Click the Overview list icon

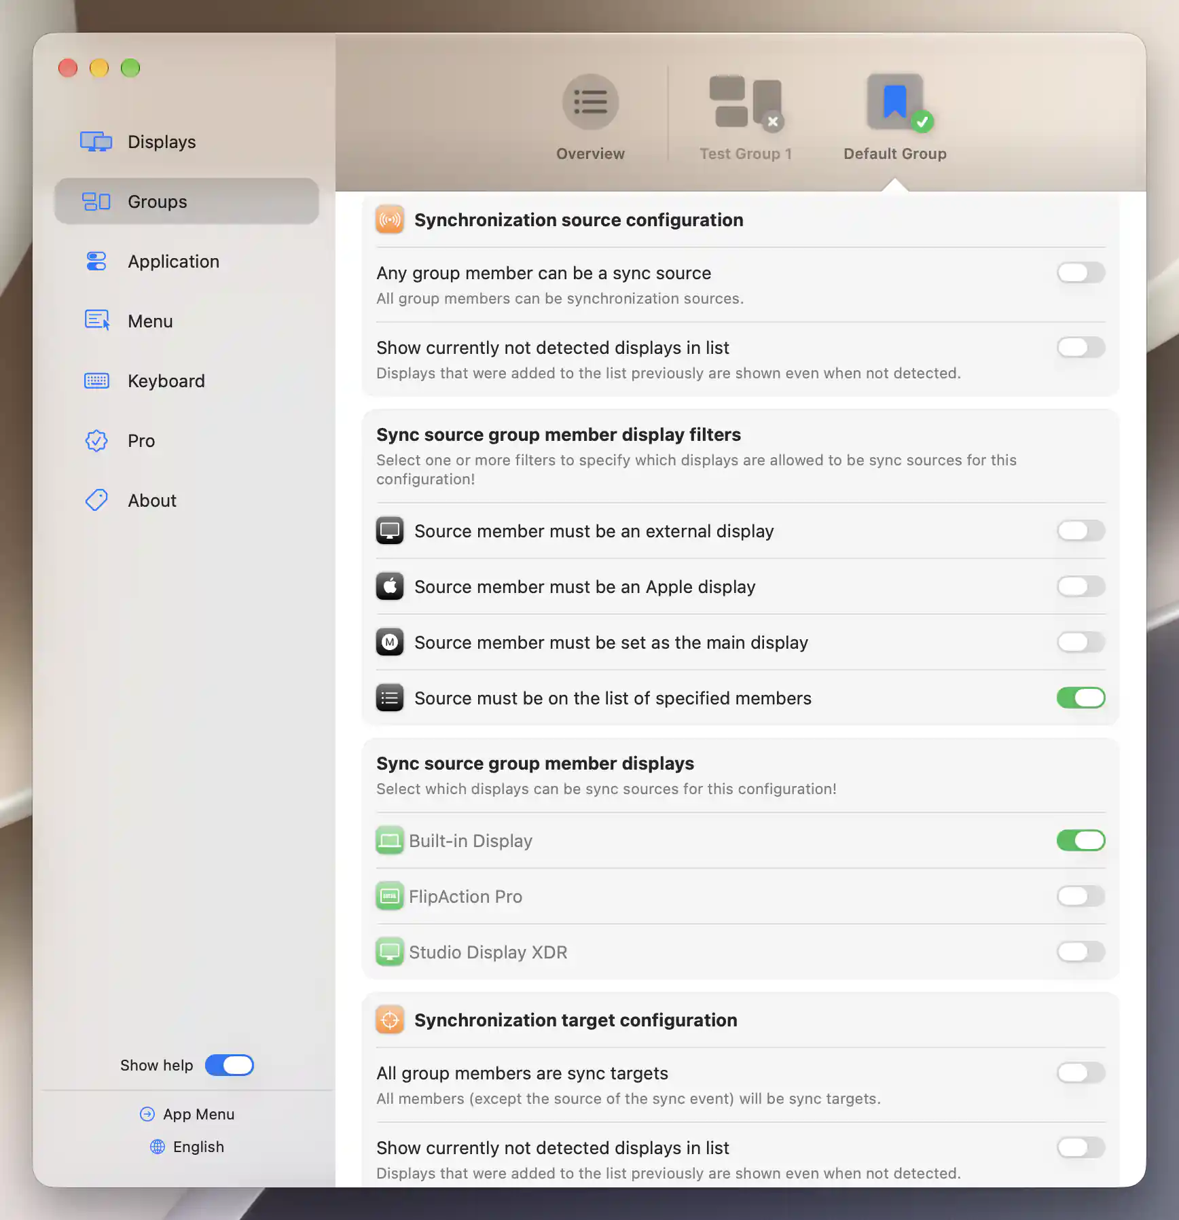pyautogui.click(x=590, y=103)
